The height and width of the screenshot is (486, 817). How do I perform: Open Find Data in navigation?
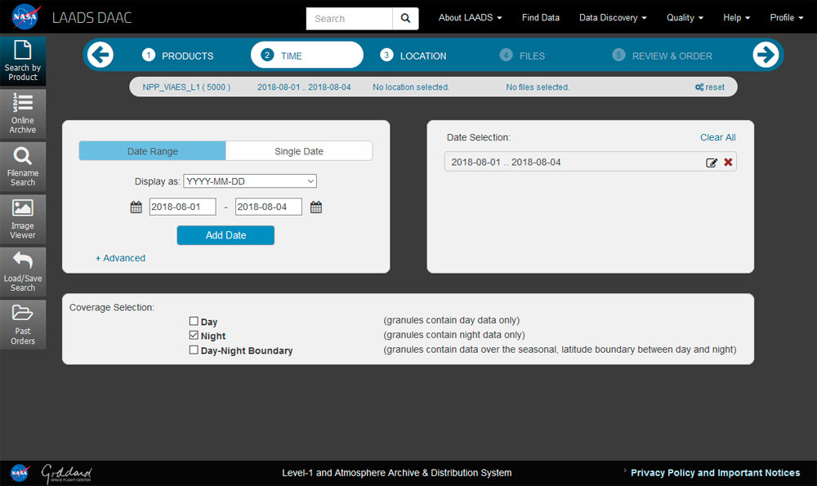pyautogui.click(x=541, y=18)
